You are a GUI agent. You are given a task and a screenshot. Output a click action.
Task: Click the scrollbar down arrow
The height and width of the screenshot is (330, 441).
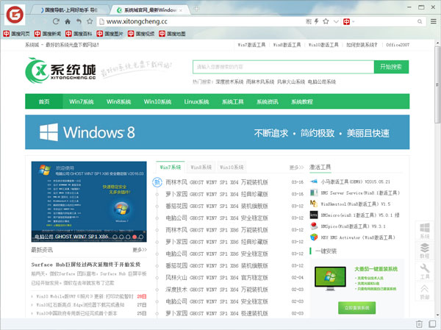[x=437, y=315]
